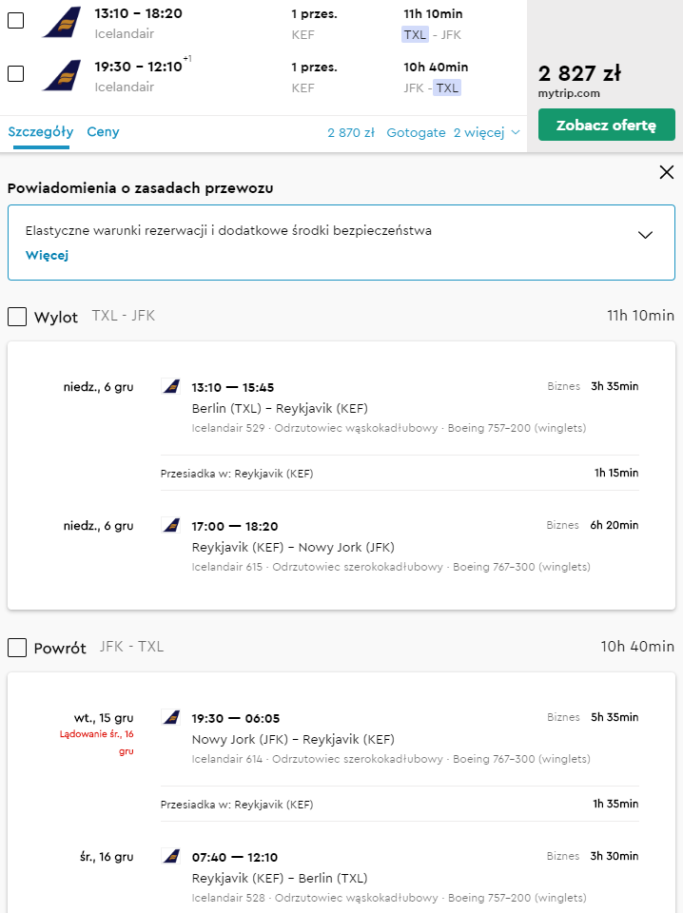Close the flight details panel

pos(666,172)
